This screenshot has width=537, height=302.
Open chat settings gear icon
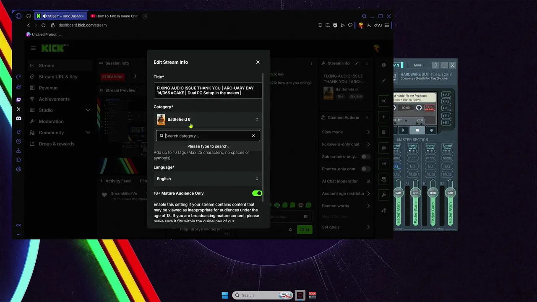pos(290,229)
